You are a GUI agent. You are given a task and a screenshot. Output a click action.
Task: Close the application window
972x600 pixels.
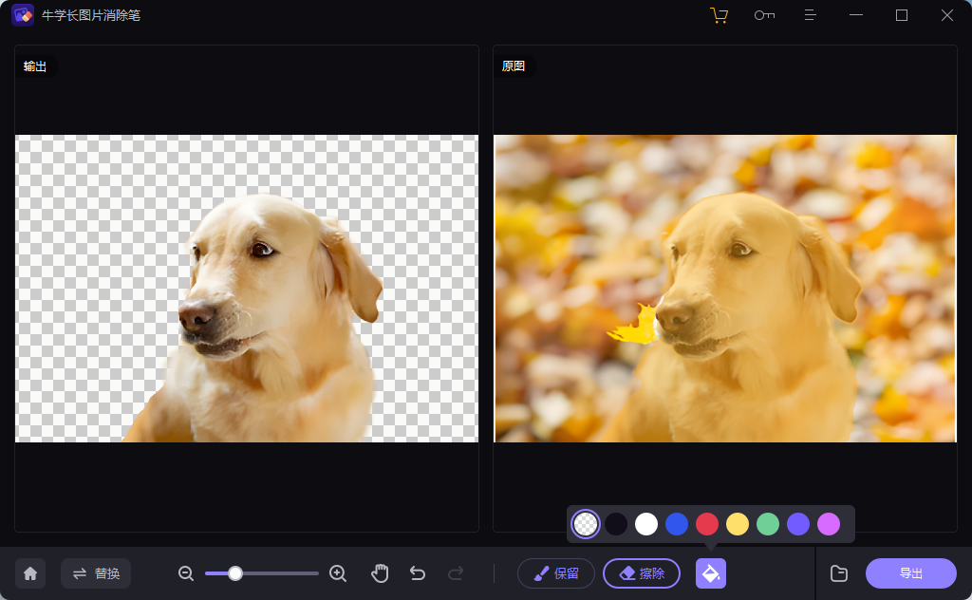947,15
